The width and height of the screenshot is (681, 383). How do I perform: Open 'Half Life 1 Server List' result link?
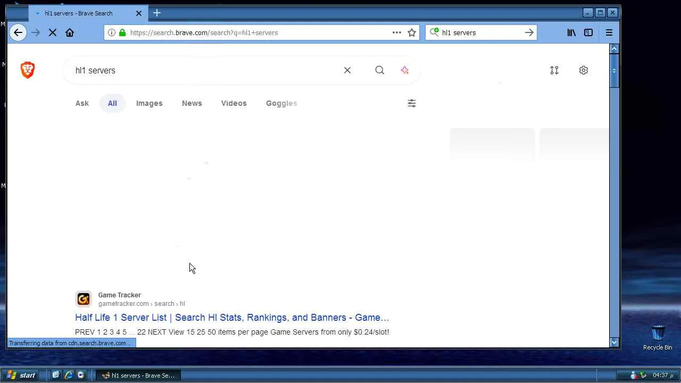pos(232,318)
